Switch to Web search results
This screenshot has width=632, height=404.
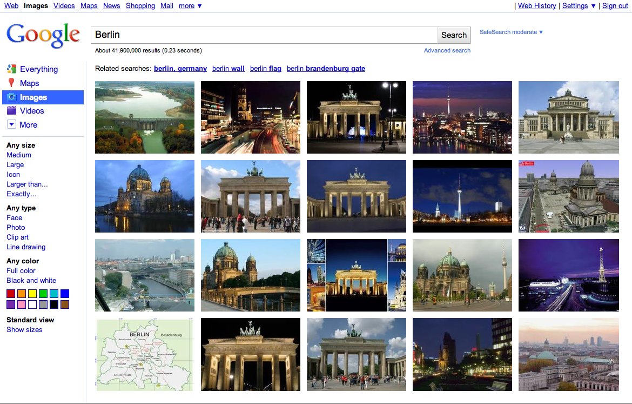pos(11,5)
